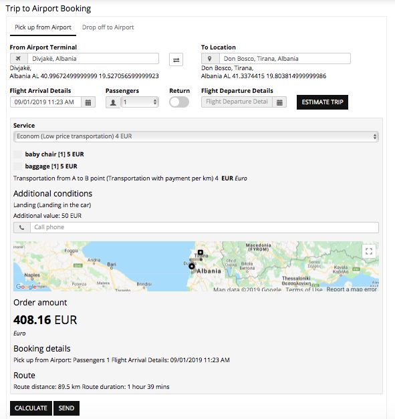Click the map pin icon beside Don Bosco

pos(210,59)
